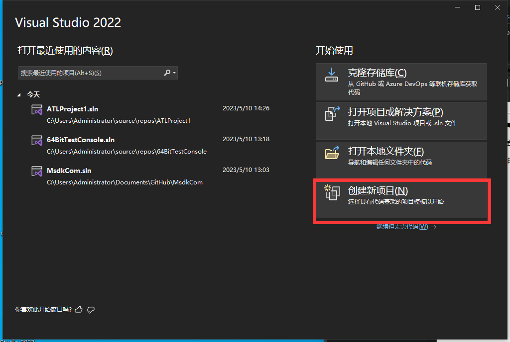Maximize the Visual Studio 2022 start window
This screenshot has height=342, width=510.
(478, 7)
